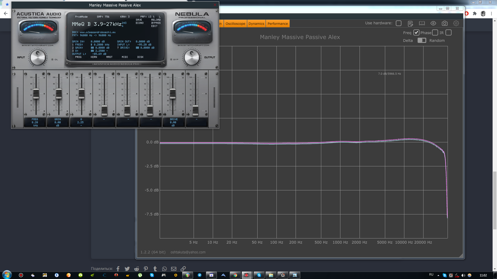Switch to the Oscilloscope tab
497x279 pixels.
click(x=235, y=24)
